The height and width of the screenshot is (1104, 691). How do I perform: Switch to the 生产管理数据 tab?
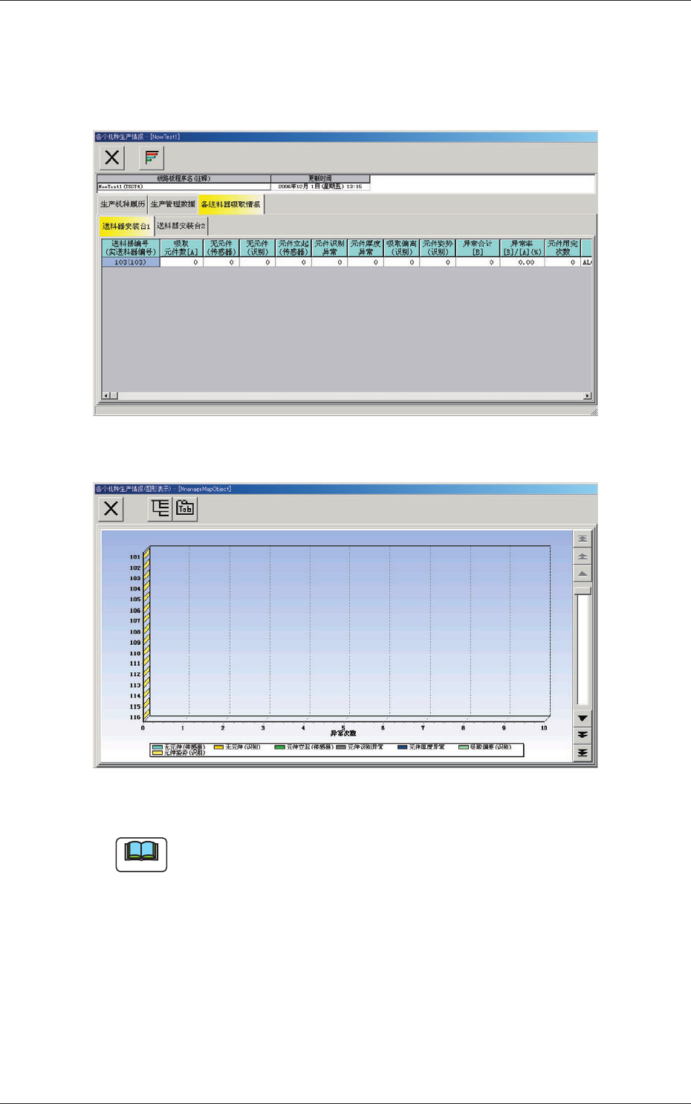tap(173, 204)
